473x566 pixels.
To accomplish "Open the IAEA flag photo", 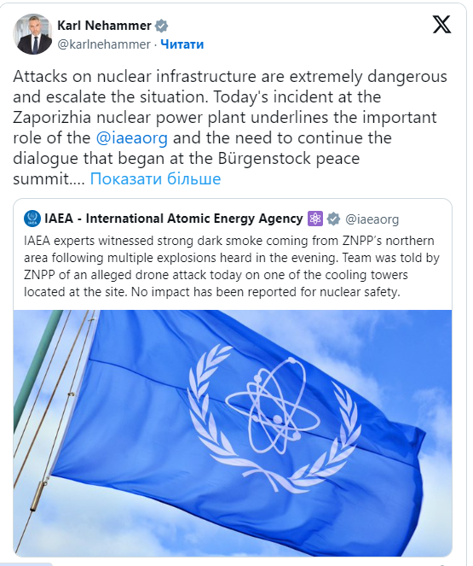I will pos(233,433).
